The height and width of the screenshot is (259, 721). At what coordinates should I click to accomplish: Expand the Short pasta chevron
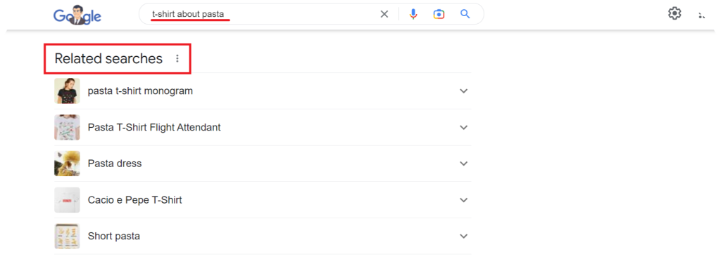pos(463,236)
